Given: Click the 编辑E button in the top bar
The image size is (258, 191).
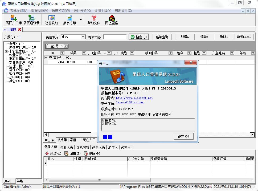Looking at the screenshot, I should click(204, 37).
